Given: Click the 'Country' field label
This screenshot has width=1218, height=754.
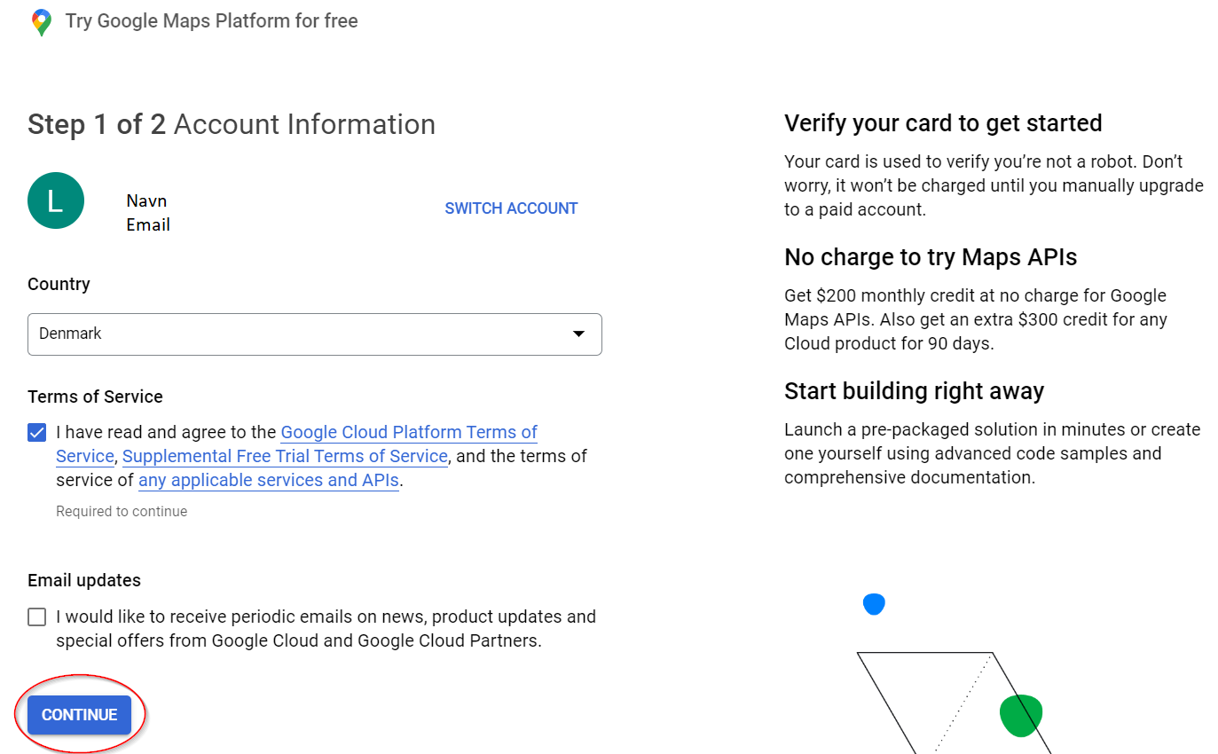Looking at the screenshot, I should click(59, 284).
